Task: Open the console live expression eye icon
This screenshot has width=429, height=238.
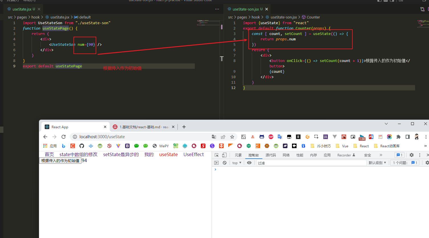Action: pos(249,163)
